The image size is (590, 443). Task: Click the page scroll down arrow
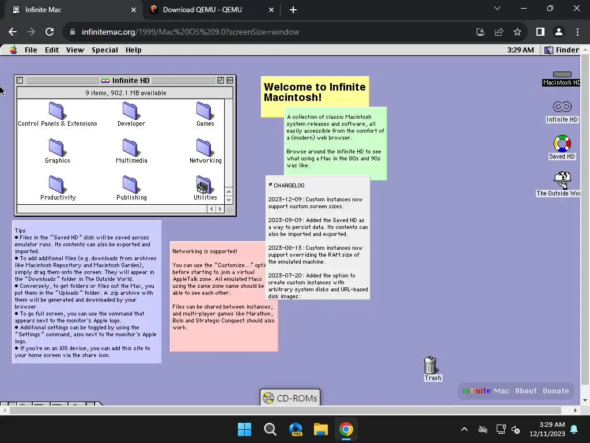click(585, 400)
